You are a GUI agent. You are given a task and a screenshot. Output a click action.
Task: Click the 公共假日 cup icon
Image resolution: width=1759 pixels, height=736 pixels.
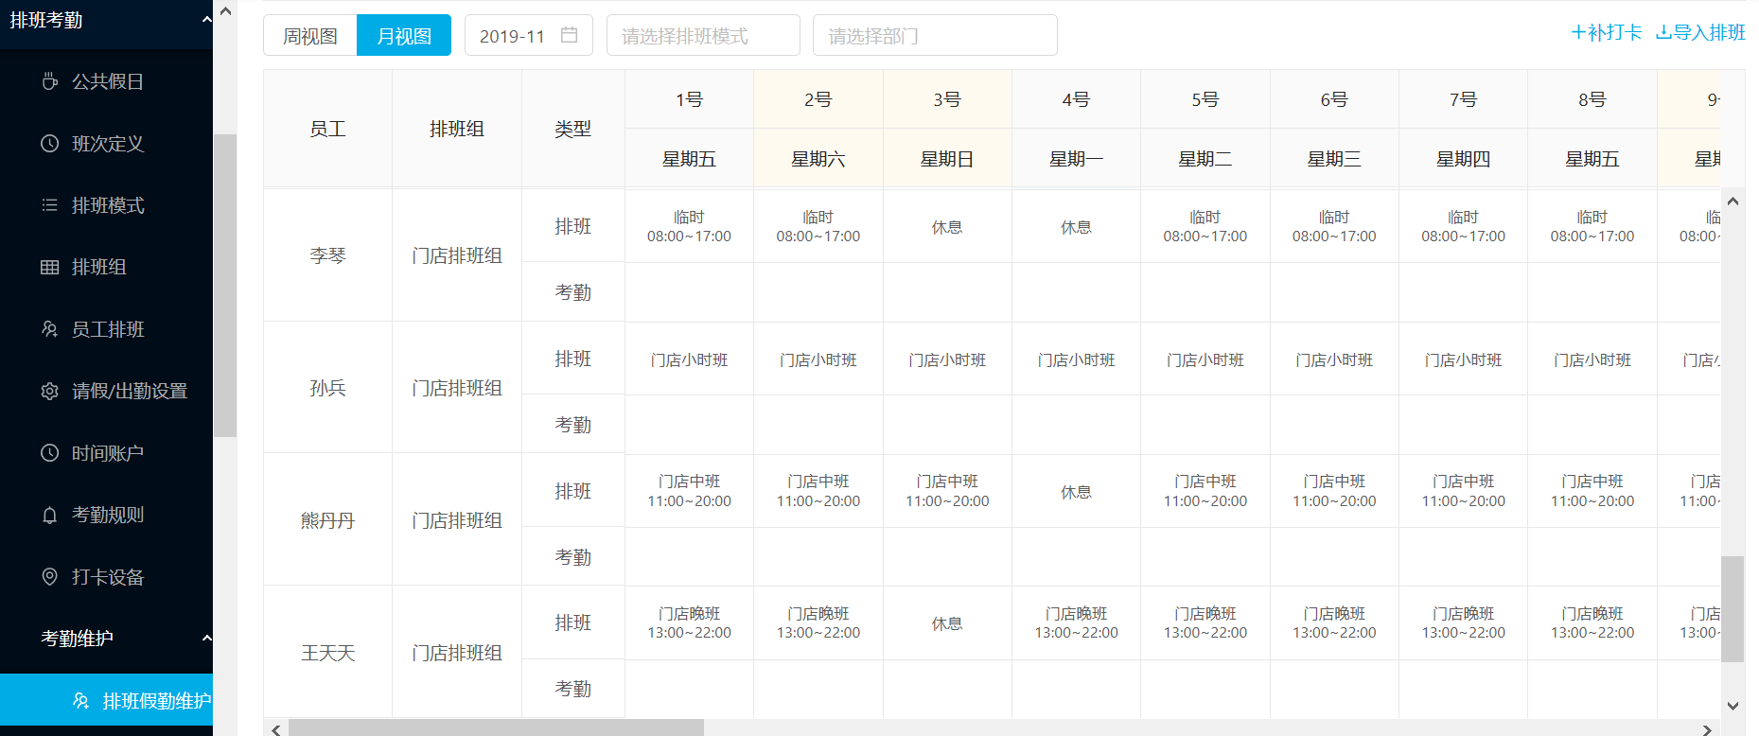[x=50, y=81]
